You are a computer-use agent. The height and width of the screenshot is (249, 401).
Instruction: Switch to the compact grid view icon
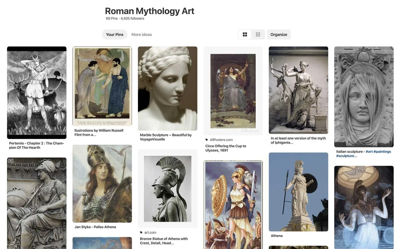(x=258, y=34)
